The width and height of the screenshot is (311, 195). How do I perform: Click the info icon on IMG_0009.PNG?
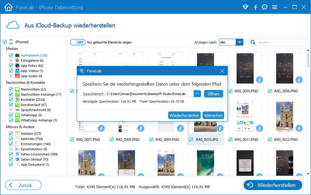(x=180, y=128)
